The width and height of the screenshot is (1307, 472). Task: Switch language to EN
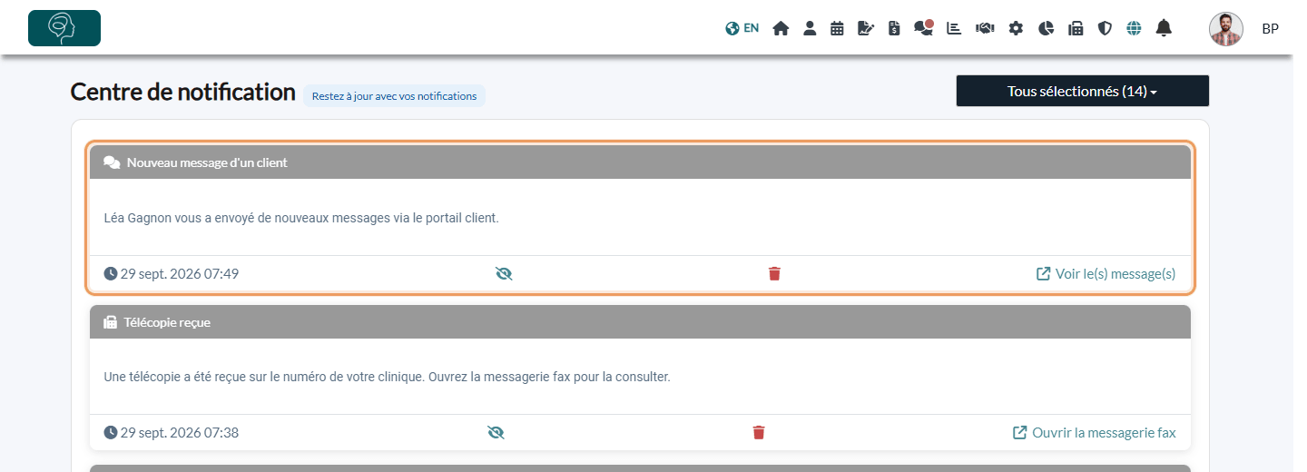(x=742, y=28)
